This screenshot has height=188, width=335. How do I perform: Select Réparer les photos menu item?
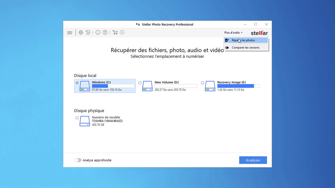(x=246, y=40)
